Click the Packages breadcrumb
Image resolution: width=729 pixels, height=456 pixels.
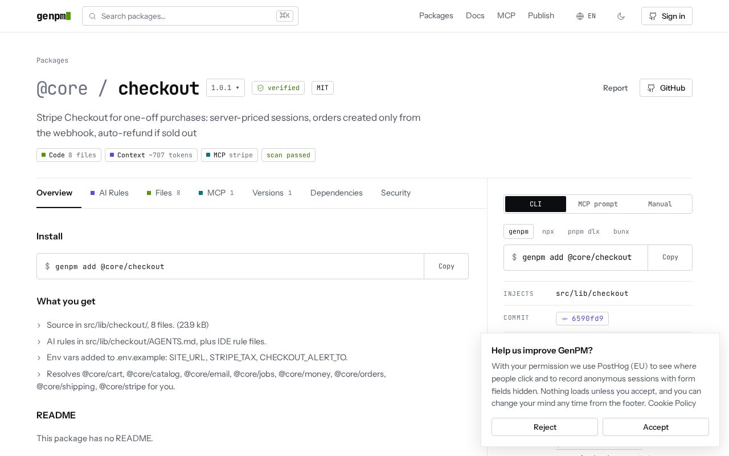coord(52,60)
